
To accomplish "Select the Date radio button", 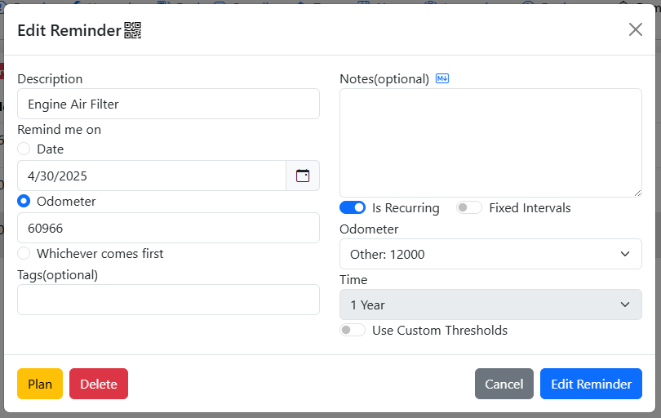I will (x=24, y=149).
